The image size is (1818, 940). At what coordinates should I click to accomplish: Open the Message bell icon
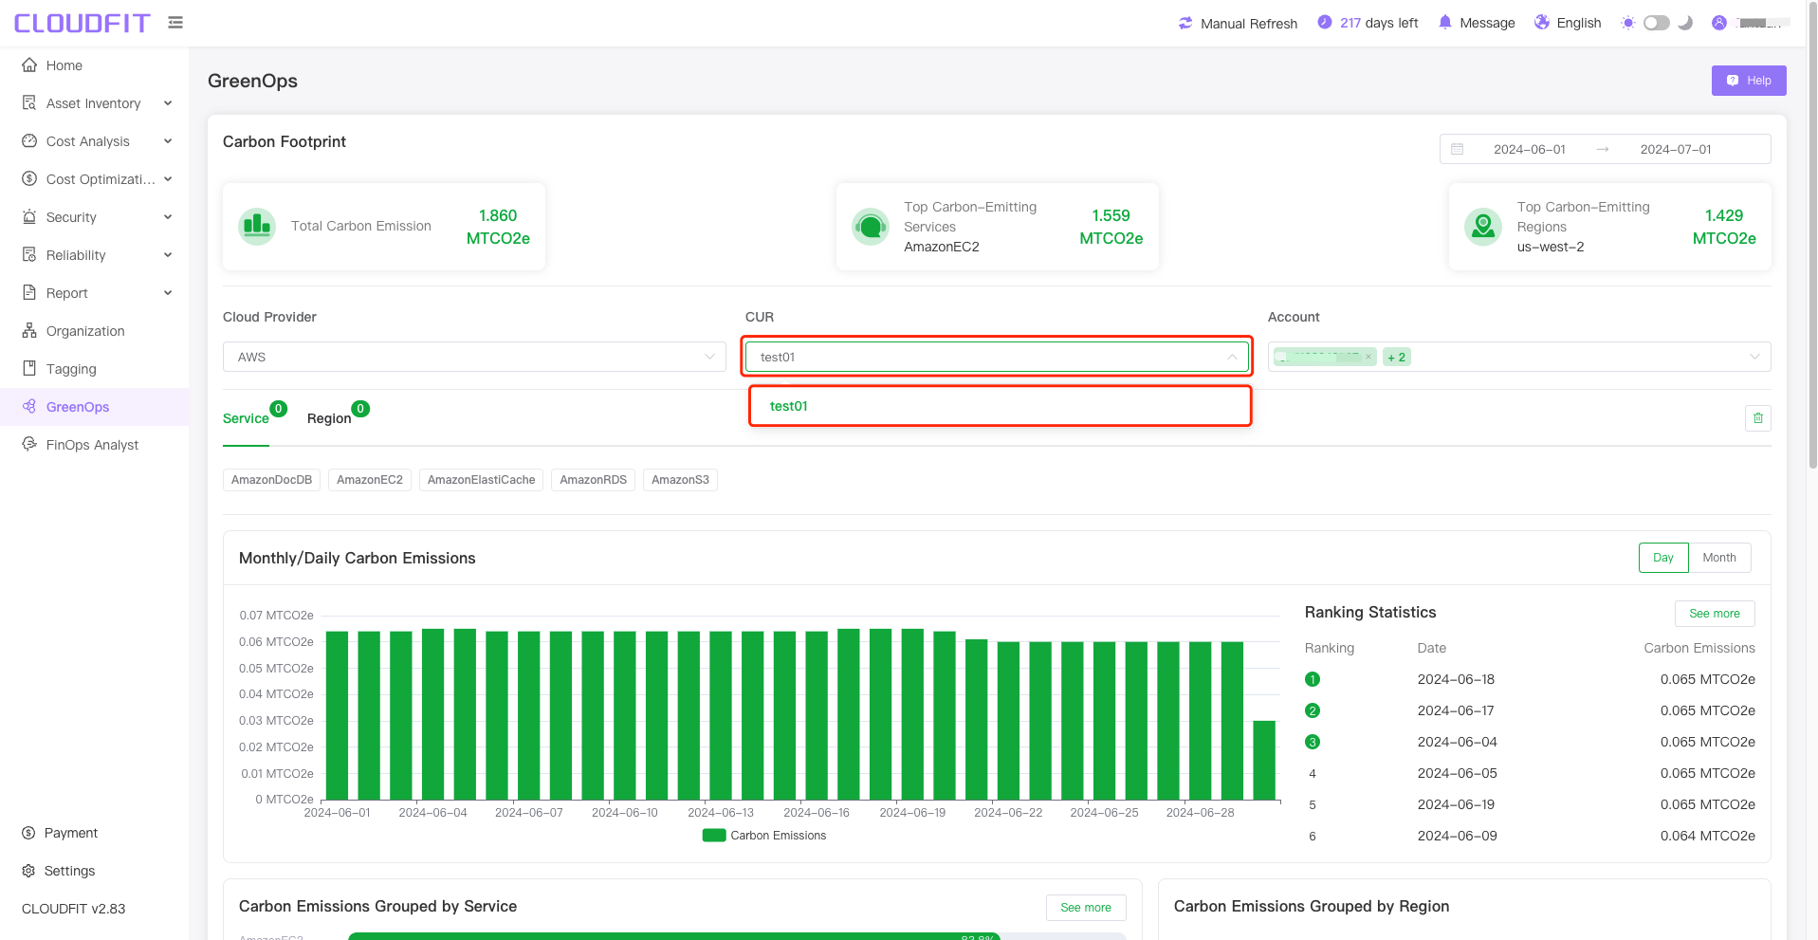coord(1444,23)
